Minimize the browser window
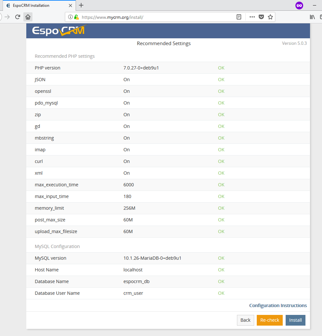This screenshot has width=322, height=336. [315, 6]
